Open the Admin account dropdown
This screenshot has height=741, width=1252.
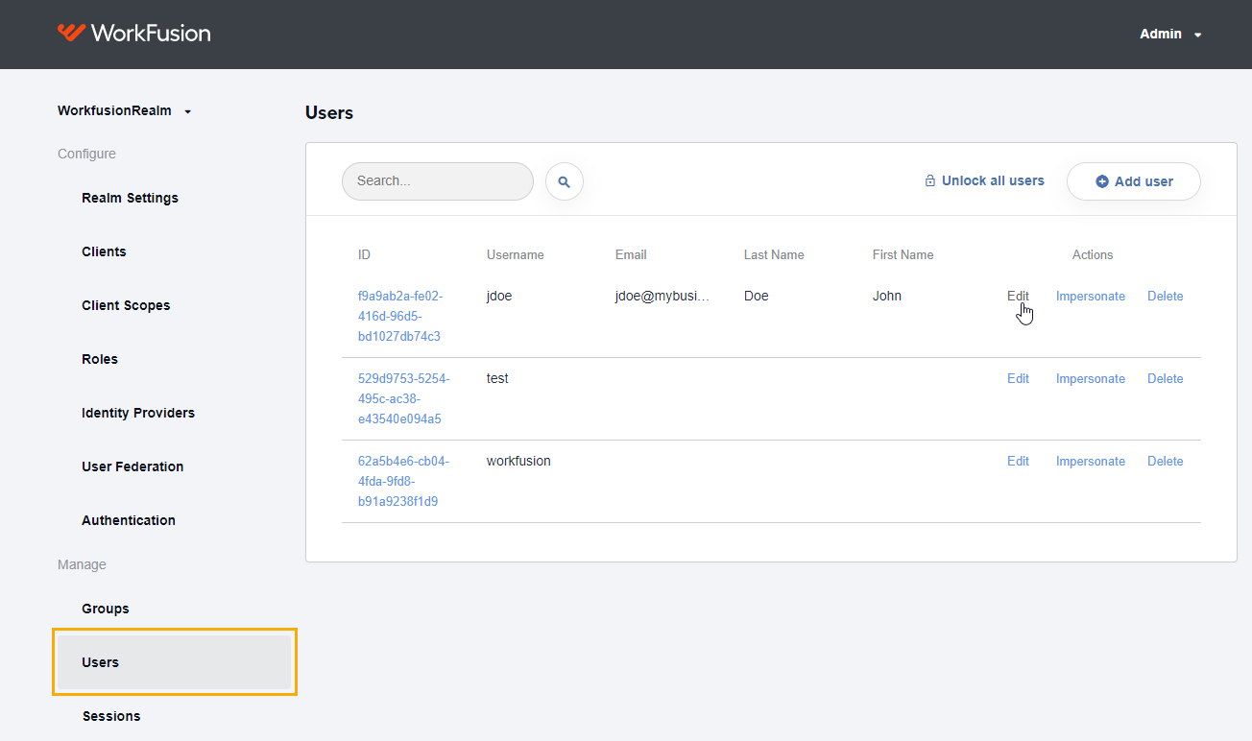point(1170,34)
